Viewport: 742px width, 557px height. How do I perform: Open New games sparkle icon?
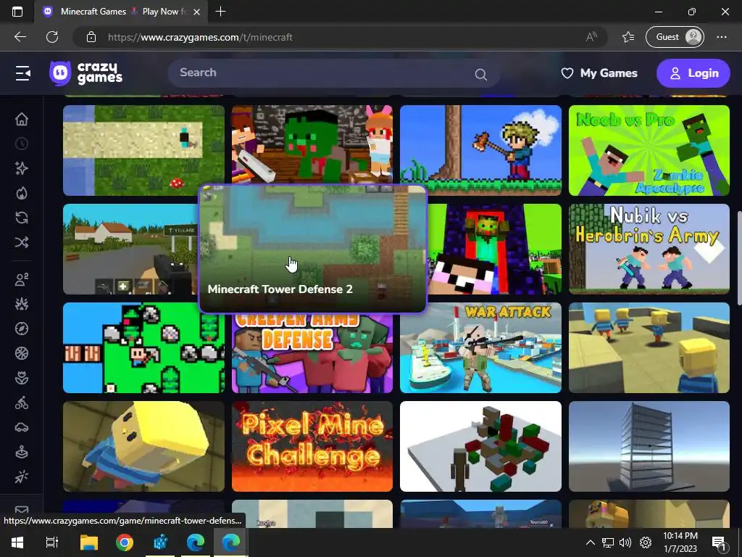[21, 168]
